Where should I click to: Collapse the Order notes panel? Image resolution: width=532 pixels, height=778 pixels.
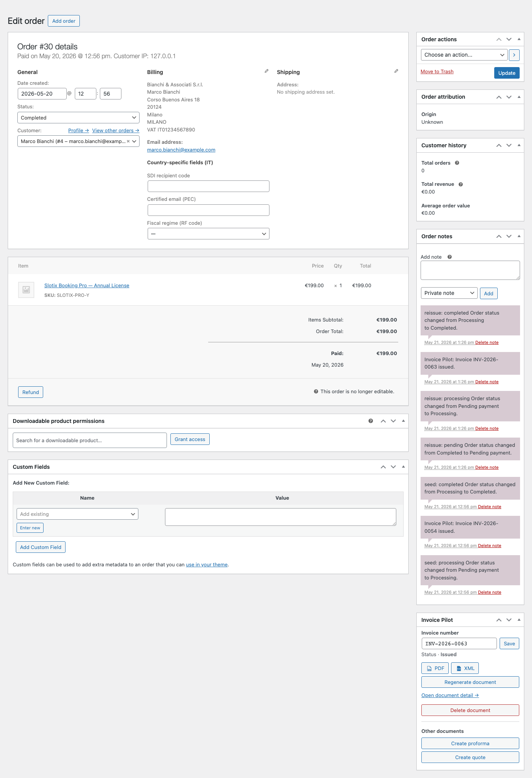pyautogui.click(x=519, y=236)
